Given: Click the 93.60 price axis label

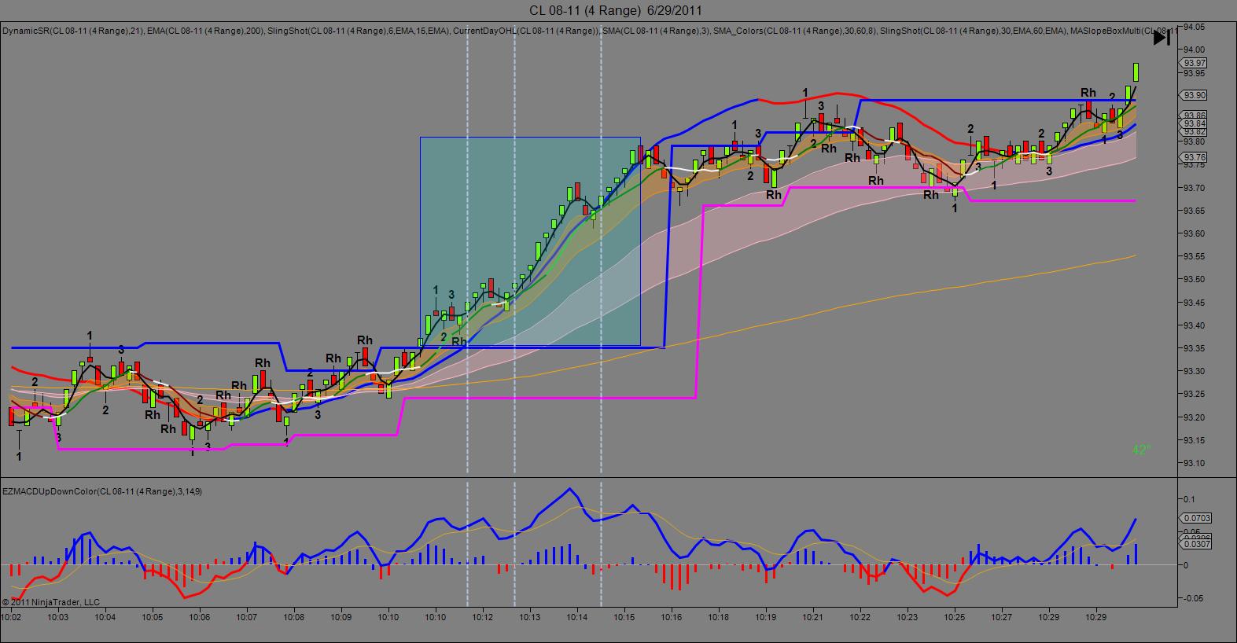Looking at the screenshot, I should pos(1194,233).
